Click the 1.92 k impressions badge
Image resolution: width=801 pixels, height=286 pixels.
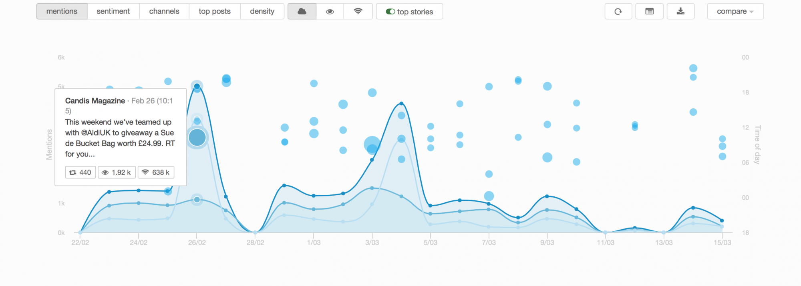tap(117, 172)
